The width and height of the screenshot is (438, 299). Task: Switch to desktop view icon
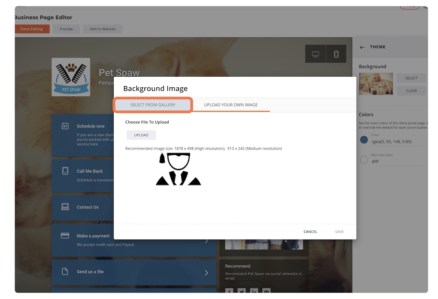(315, 54)
